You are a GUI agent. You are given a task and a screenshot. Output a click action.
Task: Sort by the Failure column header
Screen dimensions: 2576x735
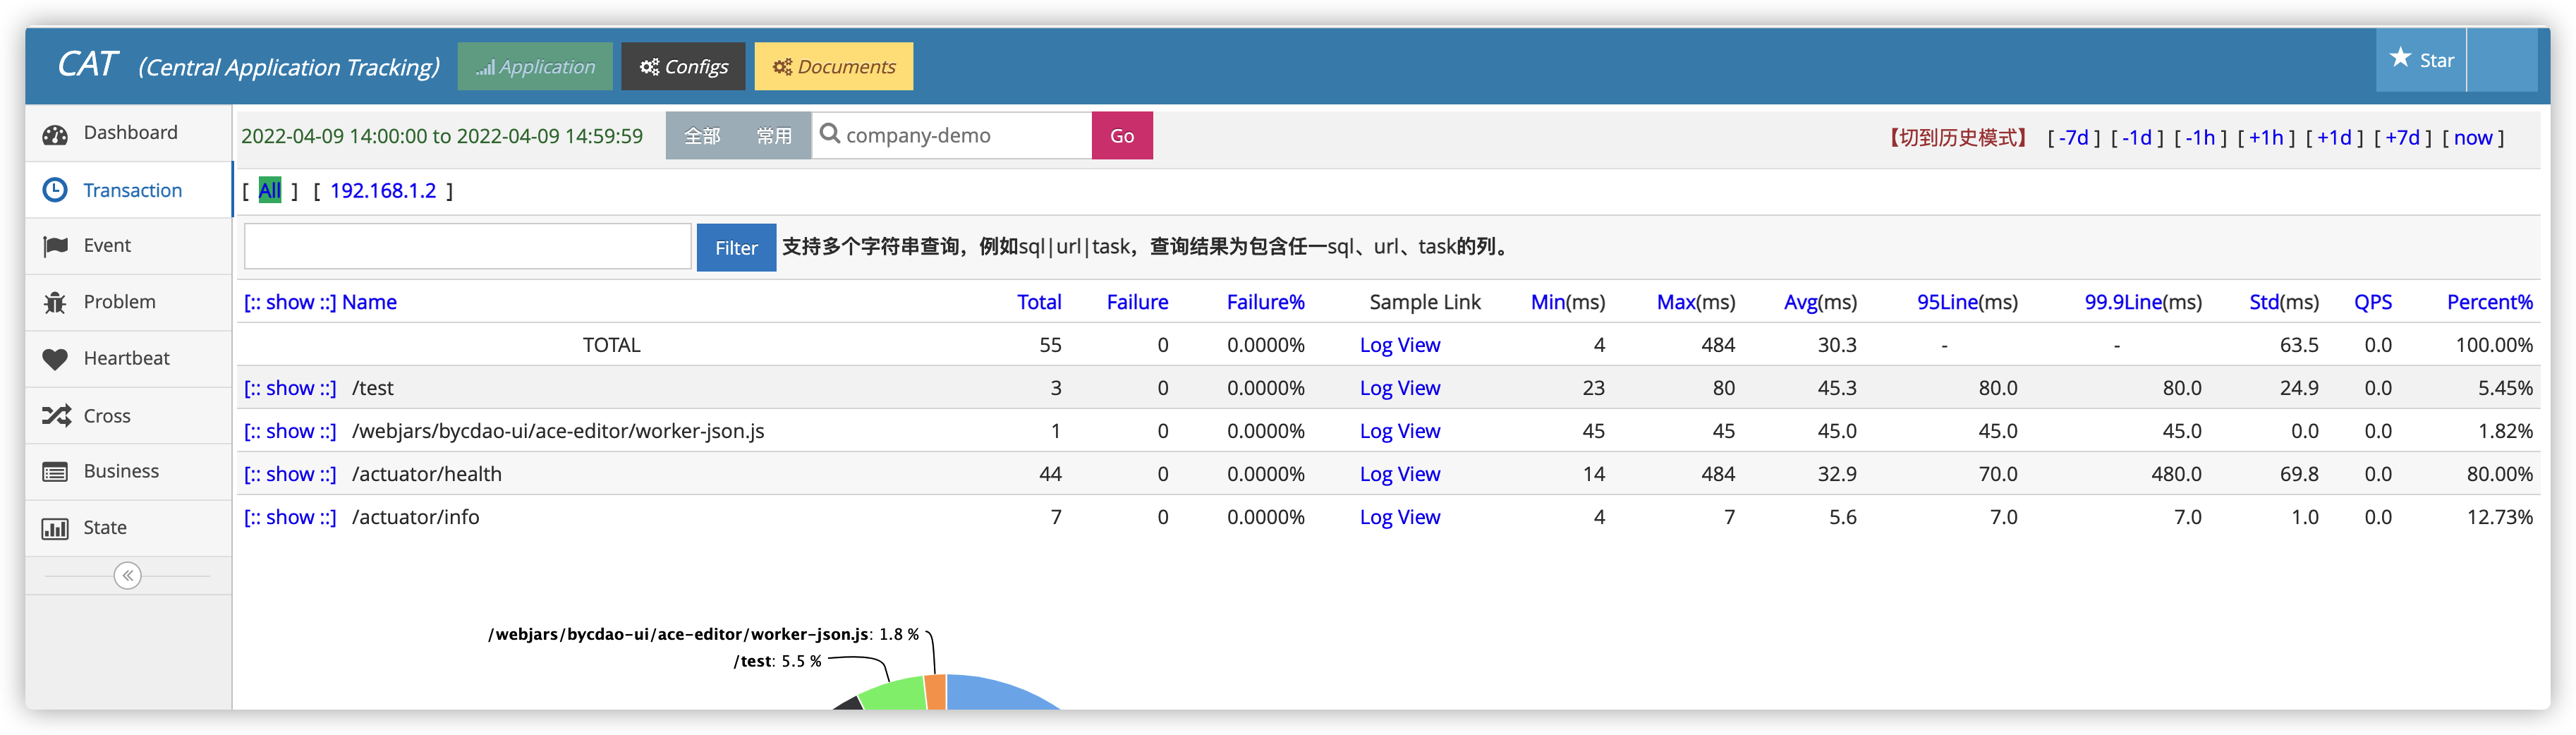[x=1137, y=302]
